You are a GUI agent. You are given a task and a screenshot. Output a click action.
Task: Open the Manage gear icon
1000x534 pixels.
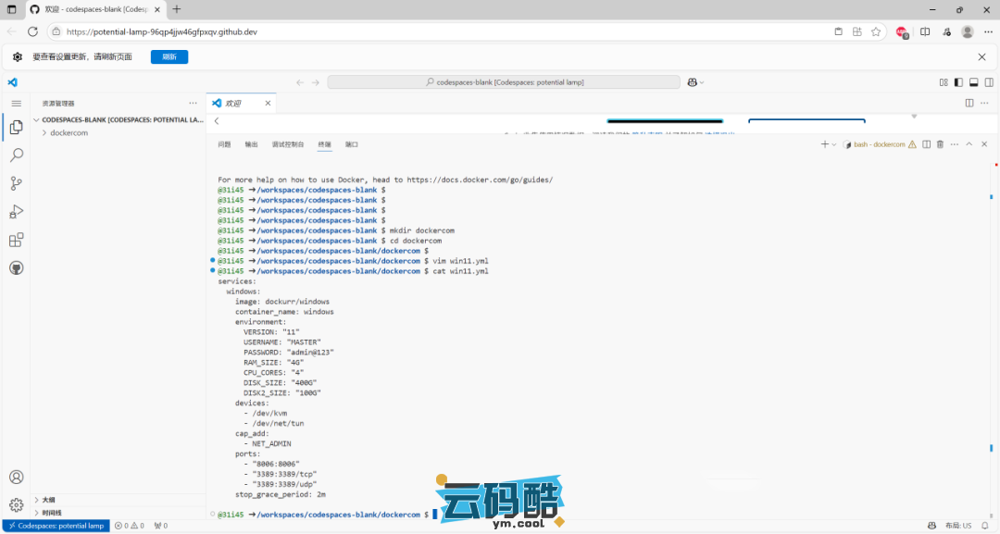click(16, 504)
